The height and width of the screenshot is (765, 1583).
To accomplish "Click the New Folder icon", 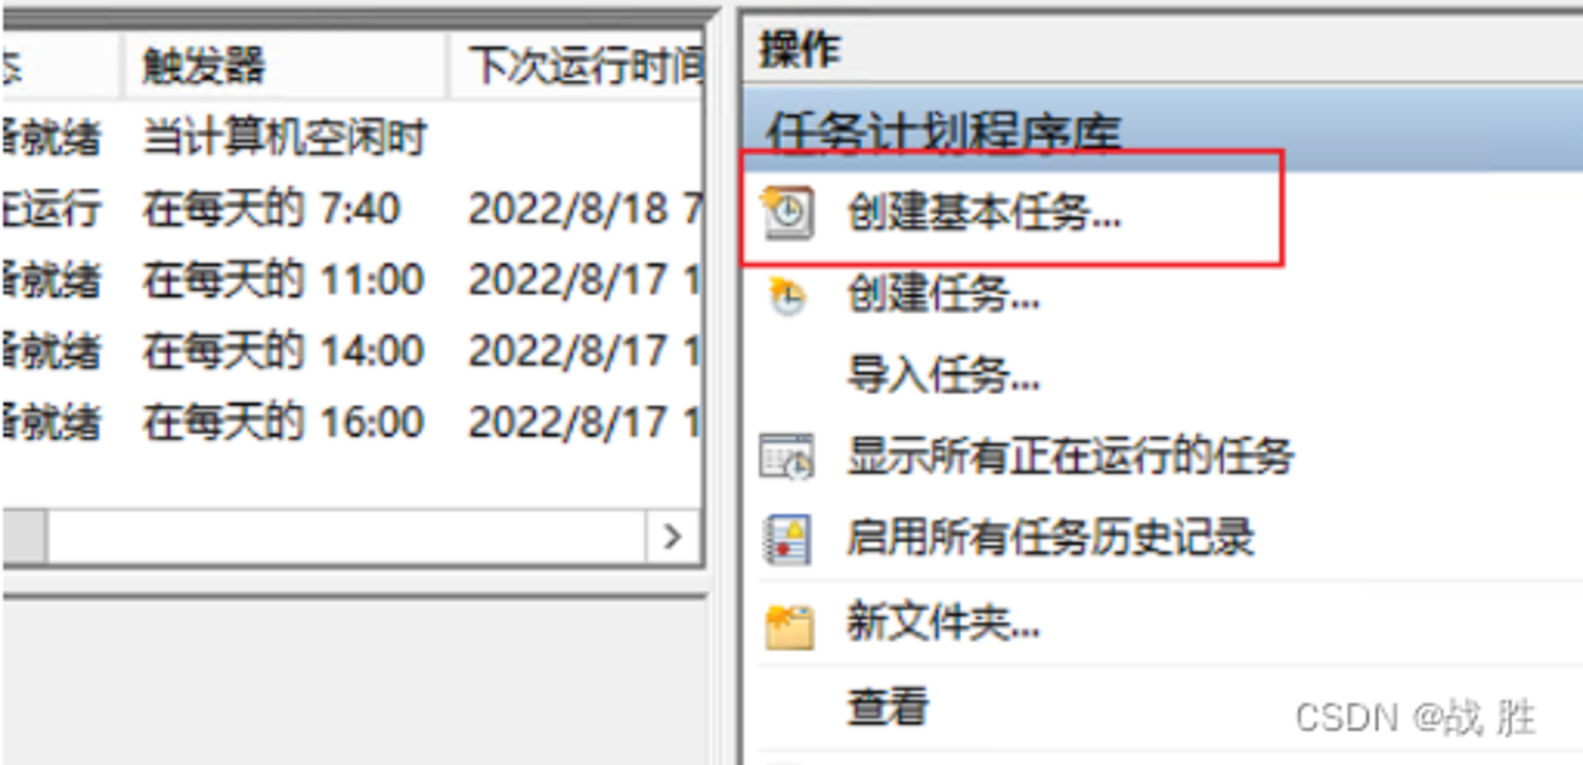I will (788, 626).
